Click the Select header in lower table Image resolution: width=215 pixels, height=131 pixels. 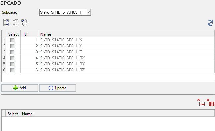tap(13, 114)
